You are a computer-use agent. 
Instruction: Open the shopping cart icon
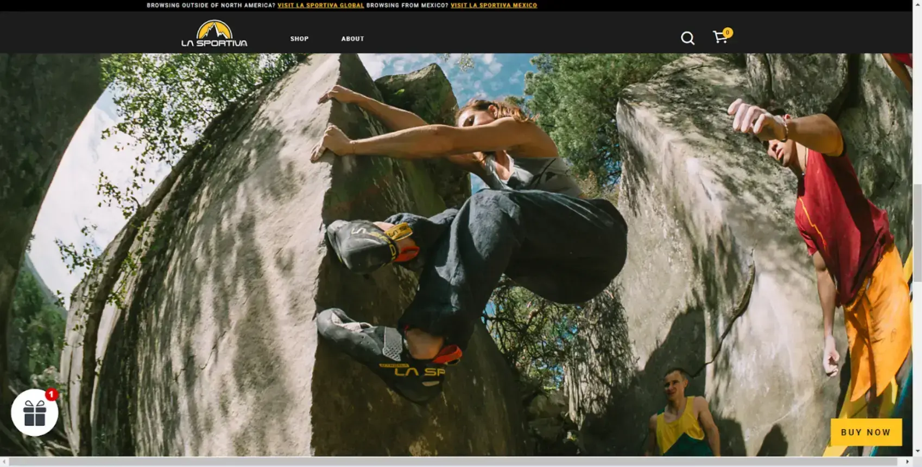click(720, 37)
